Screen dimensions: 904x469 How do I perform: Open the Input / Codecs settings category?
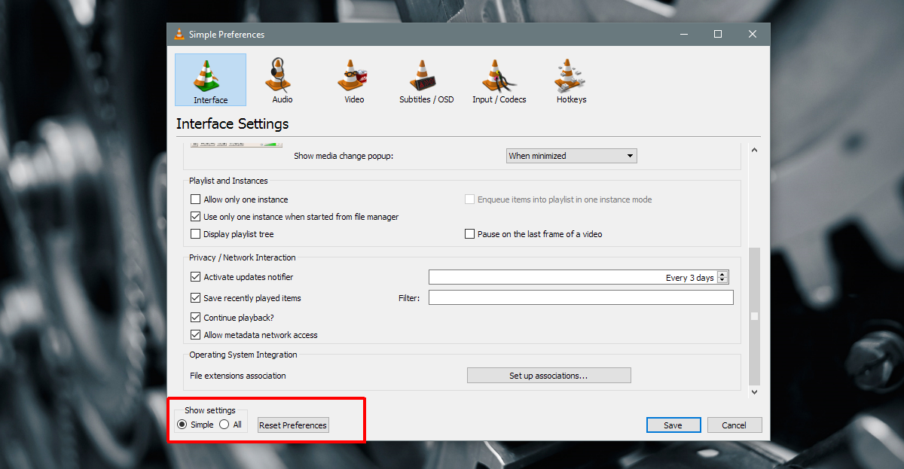499,80
